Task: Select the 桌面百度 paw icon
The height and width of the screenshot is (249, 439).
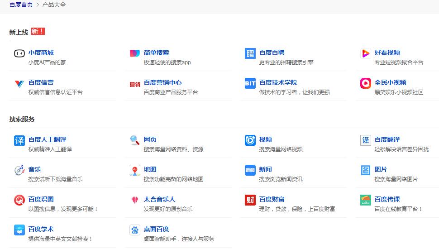Action: tap(135, 230)
